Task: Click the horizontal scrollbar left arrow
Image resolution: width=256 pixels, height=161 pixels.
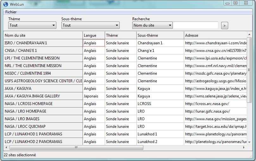Action: click(6, 147)
